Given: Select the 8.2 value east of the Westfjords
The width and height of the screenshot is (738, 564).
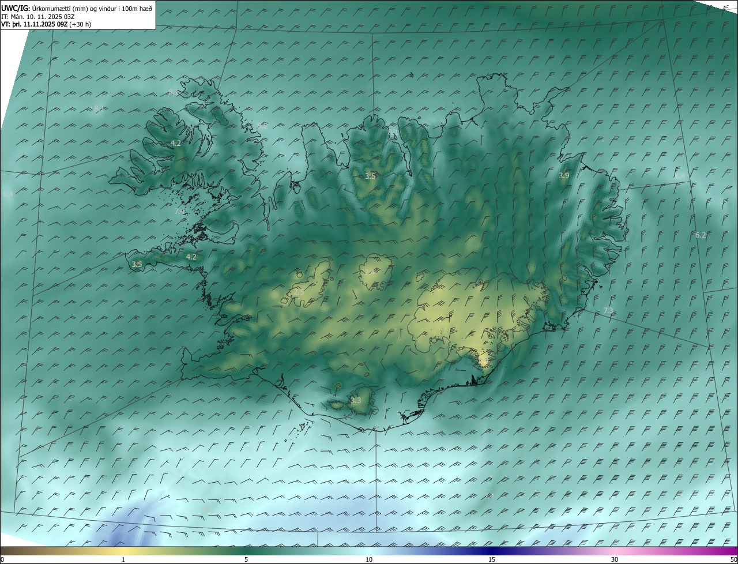Looking at the screenshot, I should [x=262, y=126].
